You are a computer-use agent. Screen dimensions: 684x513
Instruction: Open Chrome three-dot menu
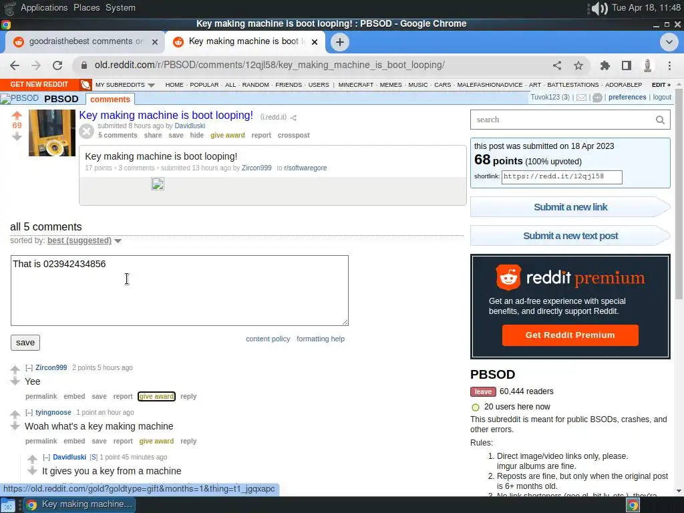pyautogui.click(x=669, y=65)
